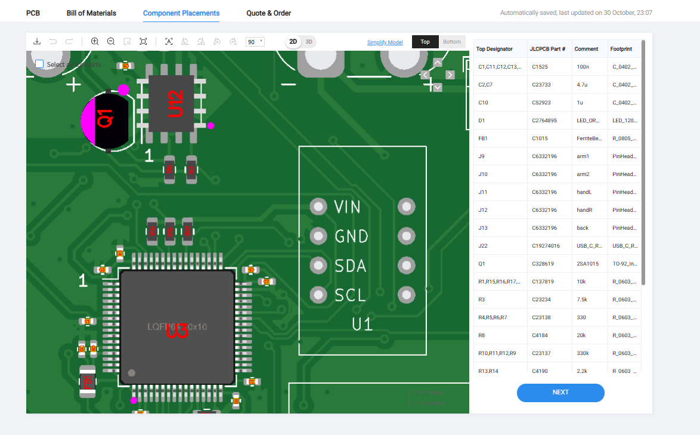
Task: Click the fit-to-screen frame icon
Action: pyautogui.click(x=143, y=41)
